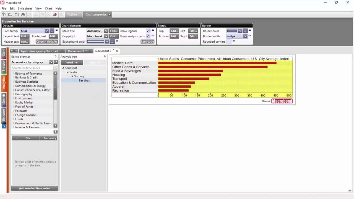
Task: Click the pin flag next to Rounded corners
Action: click(233, 41)
